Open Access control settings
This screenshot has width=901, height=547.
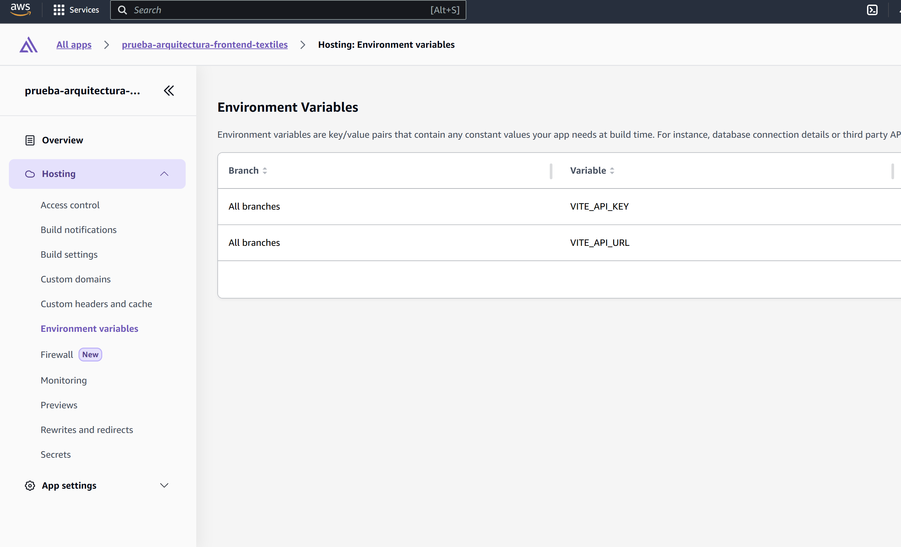[x=70, y=205]
